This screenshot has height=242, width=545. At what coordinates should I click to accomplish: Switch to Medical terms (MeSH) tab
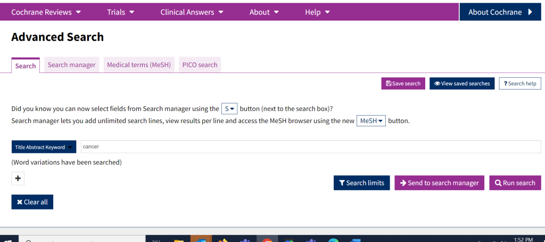point(139,65)
